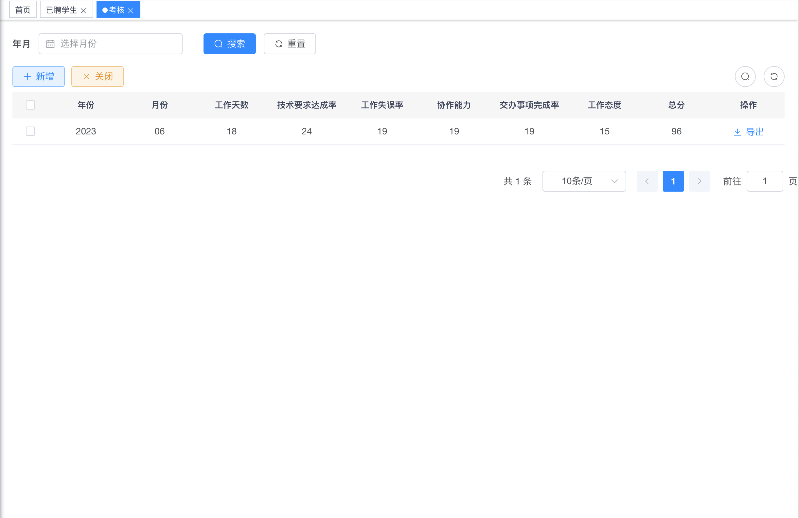The image size is (799, 518).
Task: Click the magnifier search icon above the table
Action: 745,77
